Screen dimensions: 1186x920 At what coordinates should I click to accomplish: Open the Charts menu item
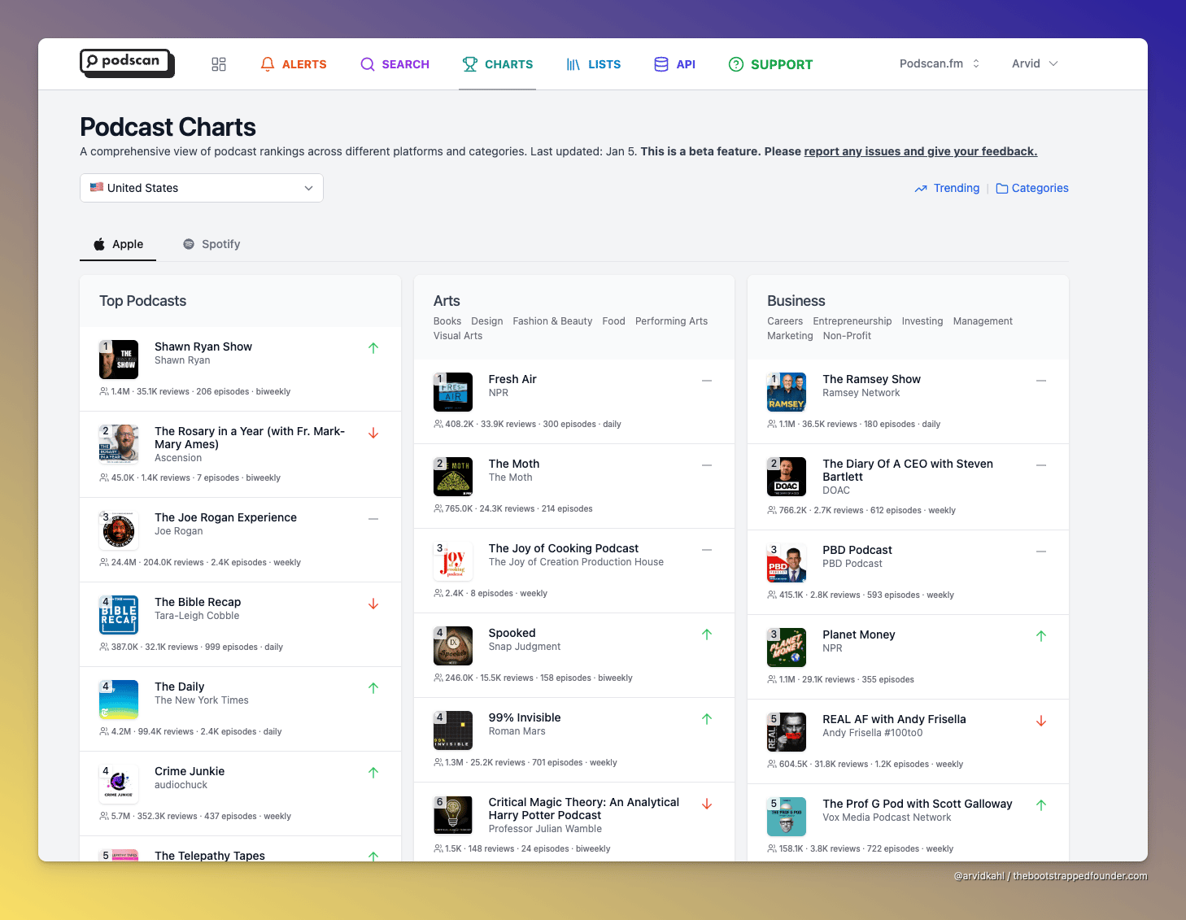pos(498,64)
